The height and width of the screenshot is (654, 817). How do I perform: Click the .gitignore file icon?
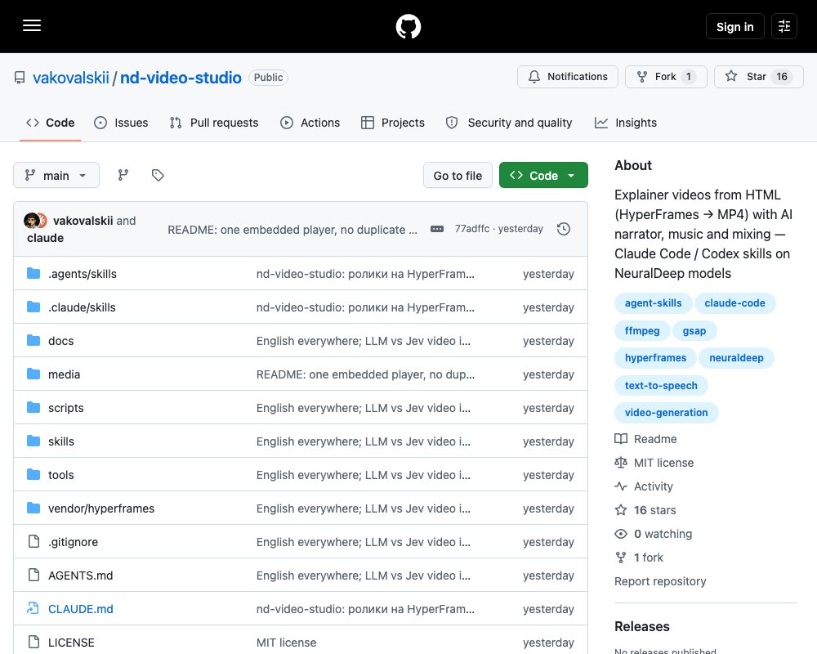[33, 541]
